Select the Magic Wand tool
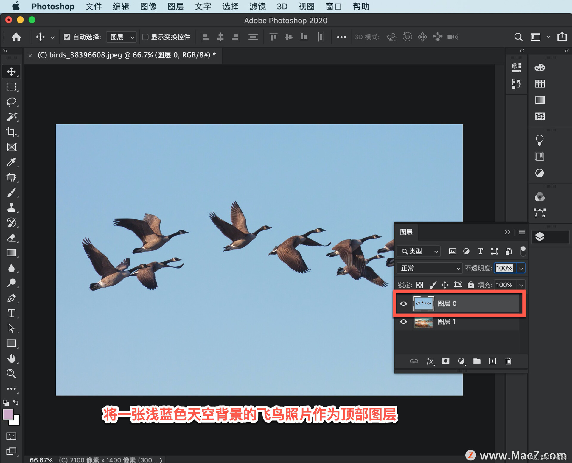The height and width of the screenshot is (463, 572). tap(11, 117)
